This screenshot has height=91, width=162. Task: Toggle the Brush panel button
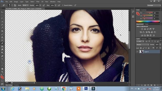point(15,5)
